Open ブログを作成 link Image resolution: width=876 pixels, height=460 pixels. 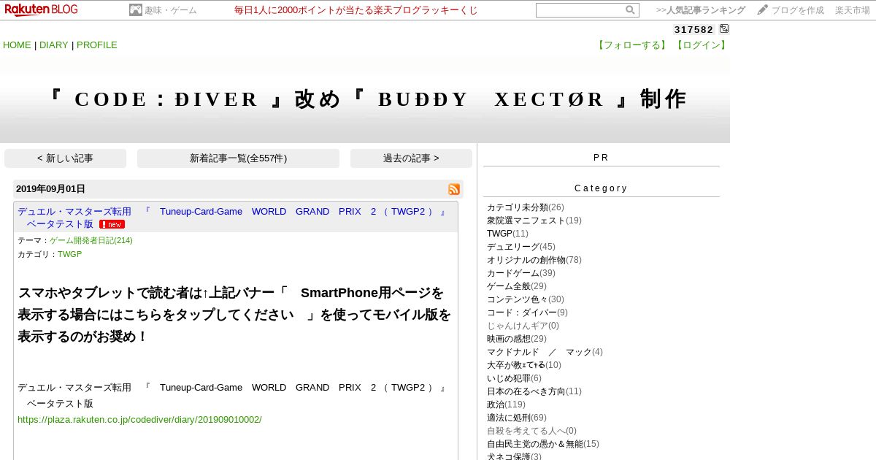coord(798,10)
